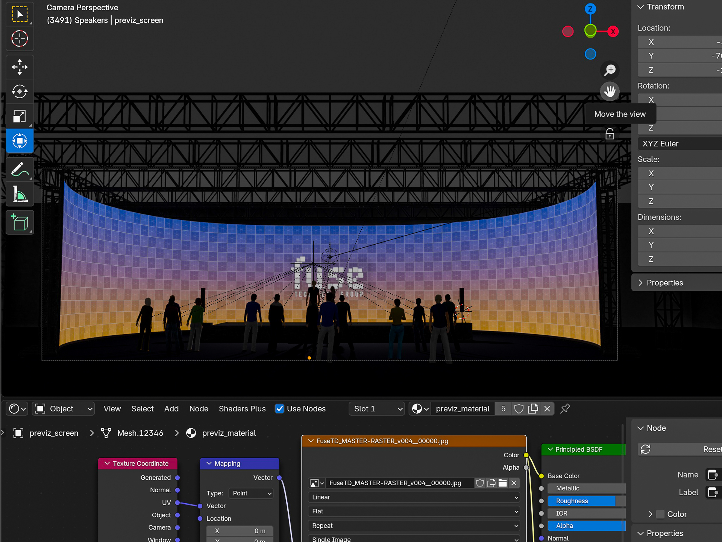The height and width of the screenshot is (542, 722).
Task: Click the blue Z axis gizmo handle
Action: pyautogui.click(x=590, y=9)
